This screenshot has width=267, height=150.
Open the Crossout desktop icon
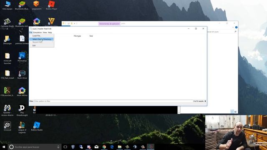(8, 126)
